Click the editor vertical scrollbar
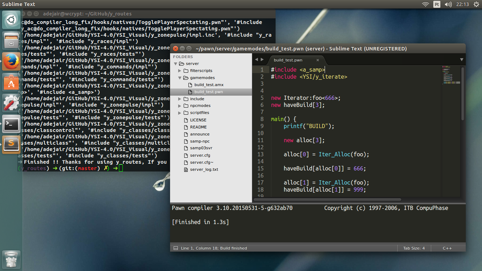 (x=463, y=94)
